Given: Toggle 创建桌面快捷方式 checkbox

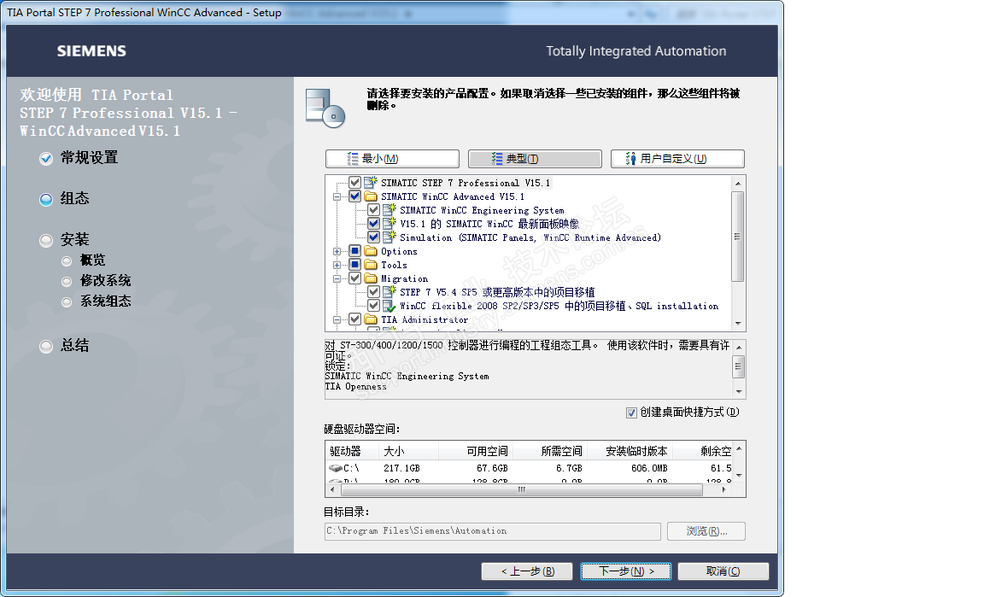Looking at the screenshot, I should pyautogui.click(x=631, y=413).
